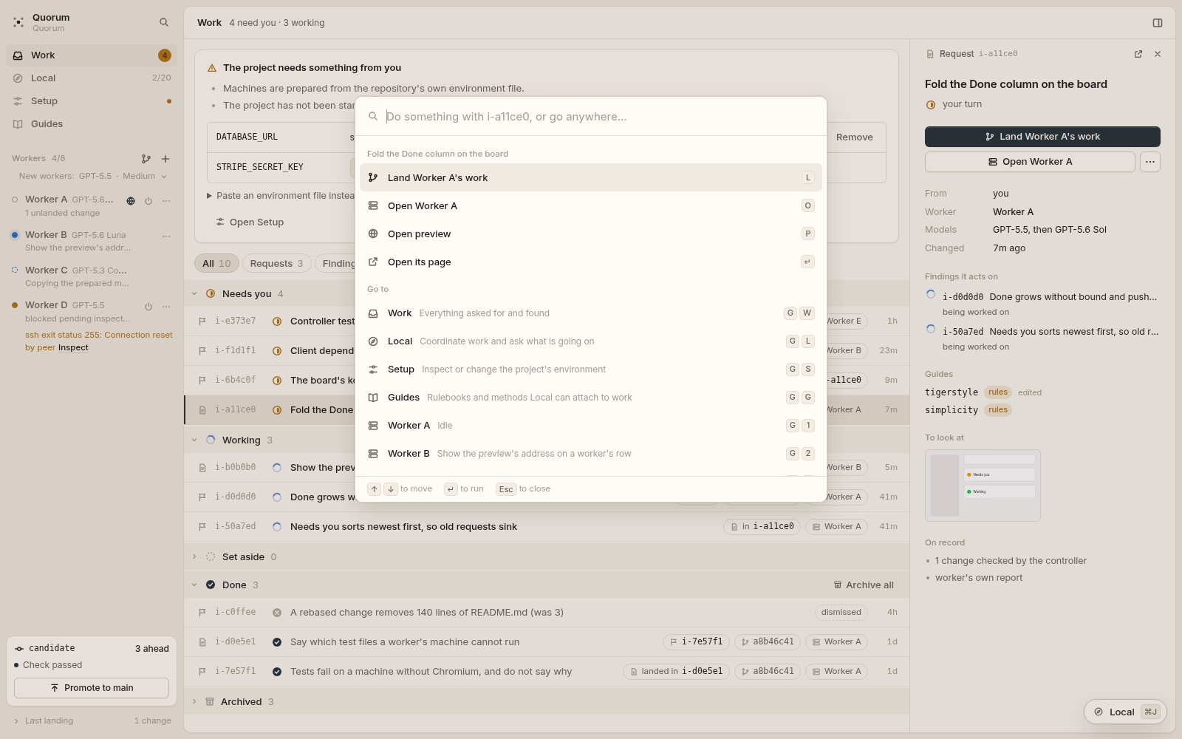
Task: Open Worker A's more options menu
Action: tap(166, 201)
